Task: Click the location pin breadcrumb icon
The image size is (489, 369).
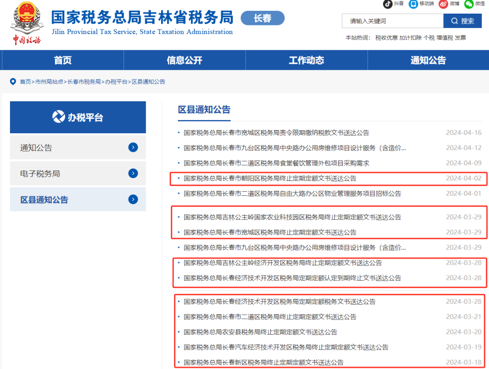Action: (x=13, y=82)
